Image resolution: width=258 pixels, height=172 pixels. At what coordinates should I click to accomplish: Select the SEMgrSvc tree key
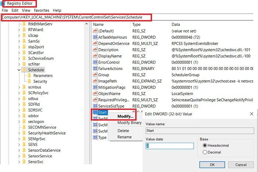[x=36, y=139]
